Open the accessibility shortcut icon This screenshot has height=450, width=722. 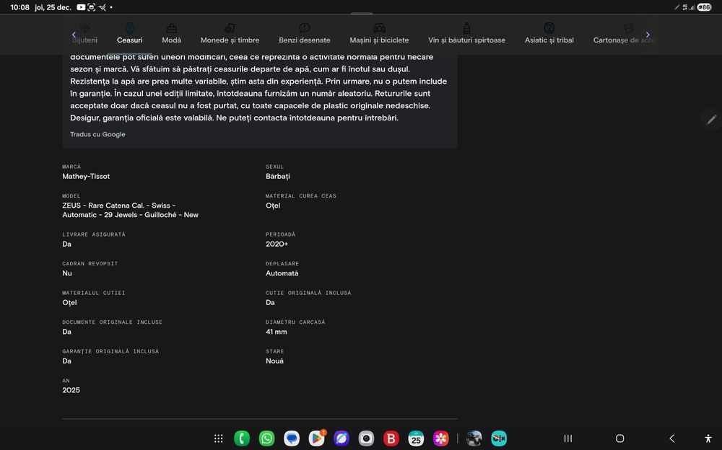point(708,438)
